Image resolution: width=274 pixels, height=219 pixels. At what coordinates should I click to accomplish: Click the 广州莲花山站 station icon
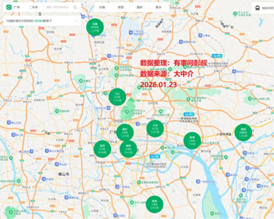(x=198, y=181)
